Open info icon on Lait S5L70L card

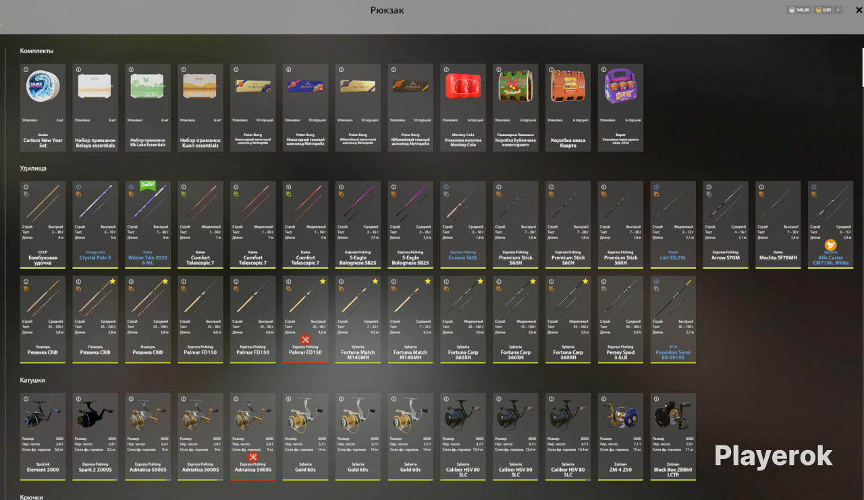pos(656,187)
